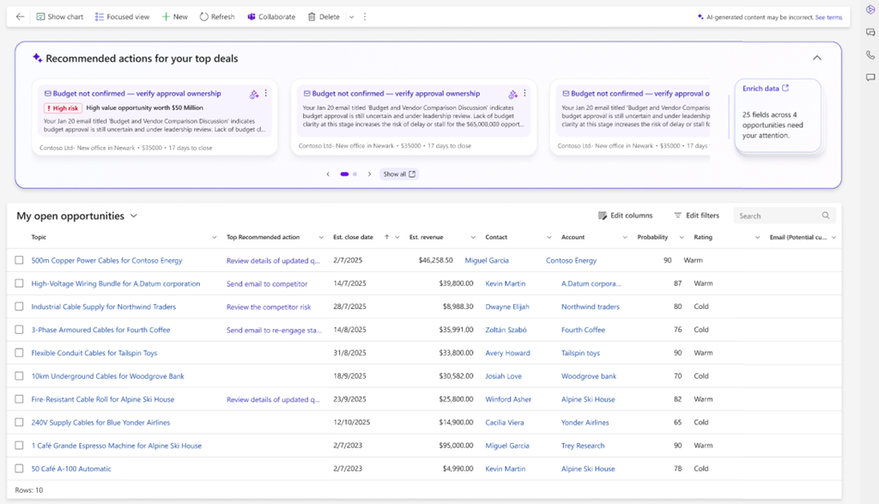Click Show chart in the toolbar

pyautogui.click(x=60, y=17)
